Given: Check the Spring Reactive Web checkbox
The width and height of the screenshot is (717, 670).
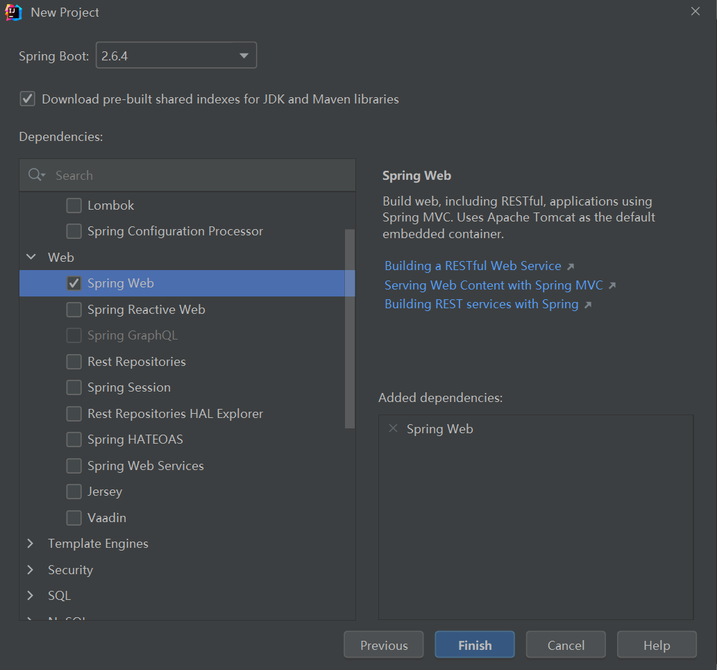Looking at the screenshot, I should 74,310.
